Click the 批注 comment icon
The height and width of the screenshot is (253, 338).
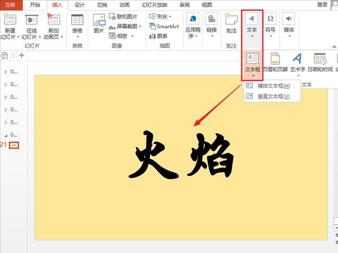click(x=231, y=20)
